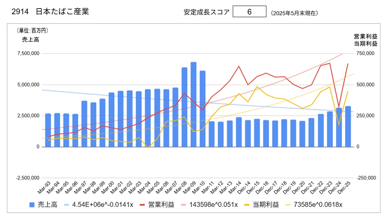Viewport: 387px width, 220px height.
Task: Click the left axis title 売上高
Action: click(x=31, y=40)
